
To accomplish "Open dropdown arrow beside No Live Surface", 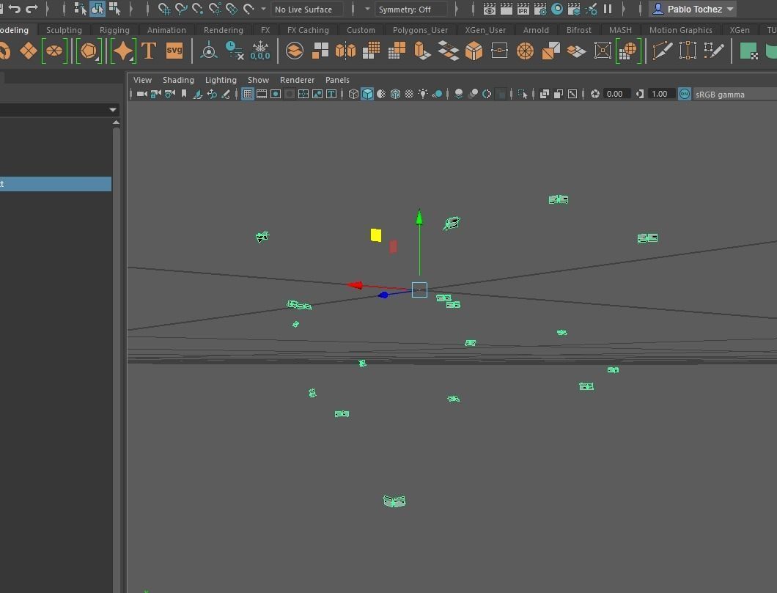I will (x=263, y=9).
